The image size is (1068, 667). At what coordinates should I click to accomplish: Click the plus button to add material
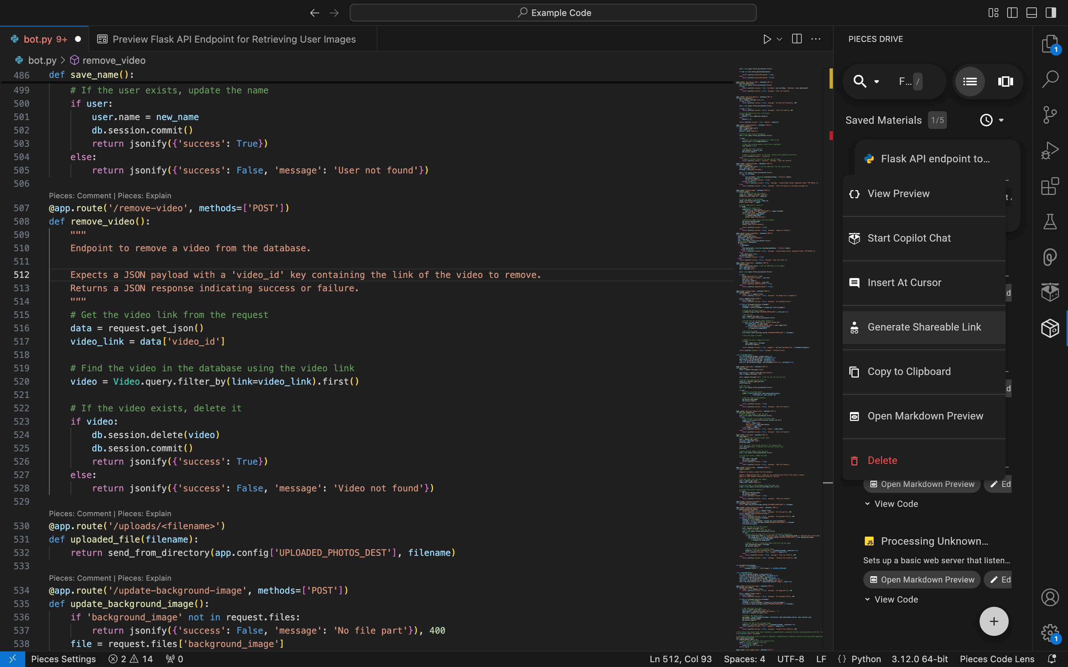[994, 621]
